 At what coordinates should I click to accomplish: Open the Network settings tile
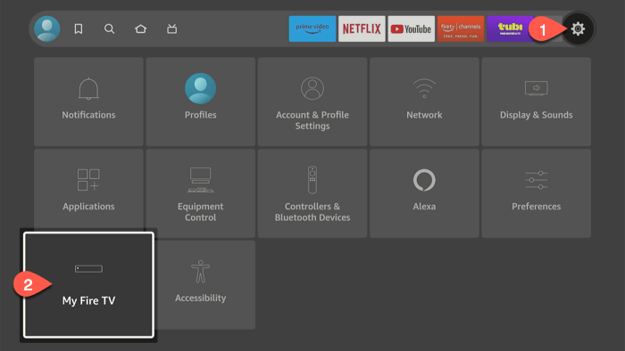point(424,102)
